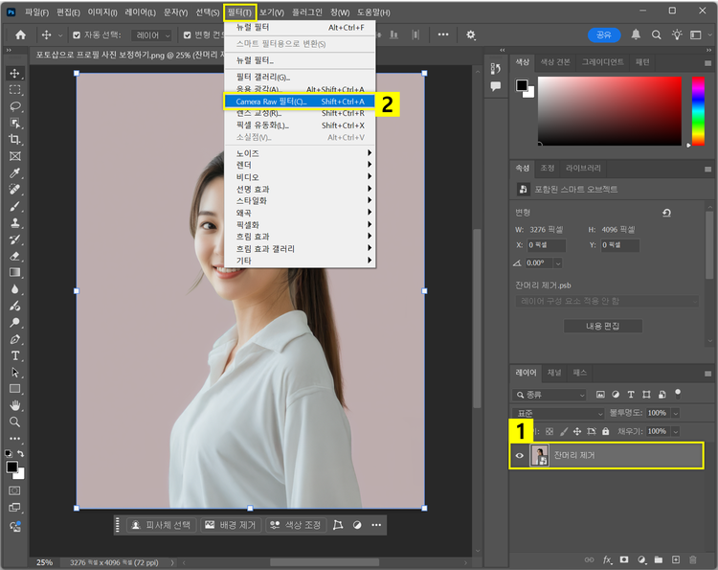The width and height of the screenshot is (718, 570).
Task: Select the Rectangle shape tool
Action: click(x=14, y=389)
